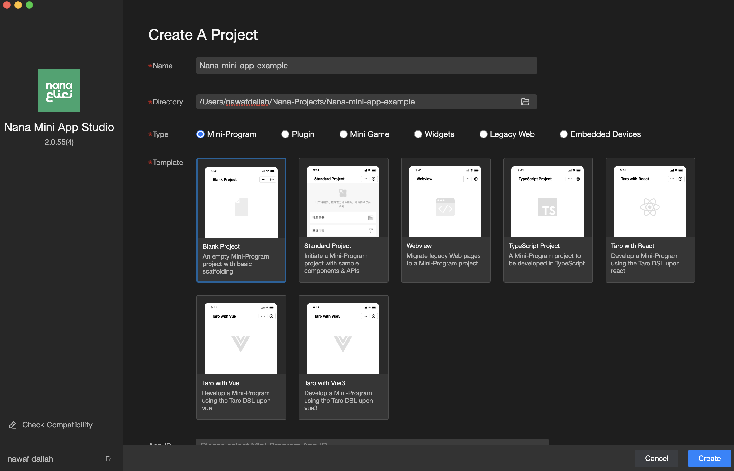Choose the Embedded Devices radio button
Screen dimensions: 734x471
click(563, 134)
